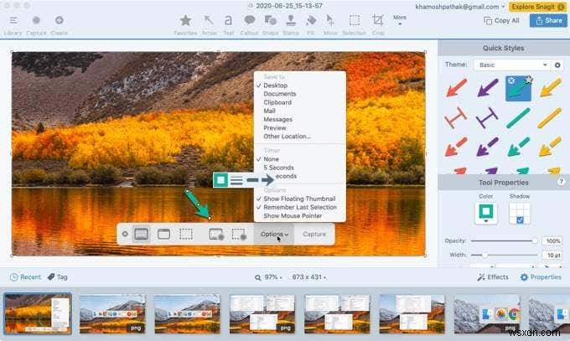The height and width of the screenshot is (341, 570).
Task: Open the floating toolbar line style option
Action: (x=236, y=180)
